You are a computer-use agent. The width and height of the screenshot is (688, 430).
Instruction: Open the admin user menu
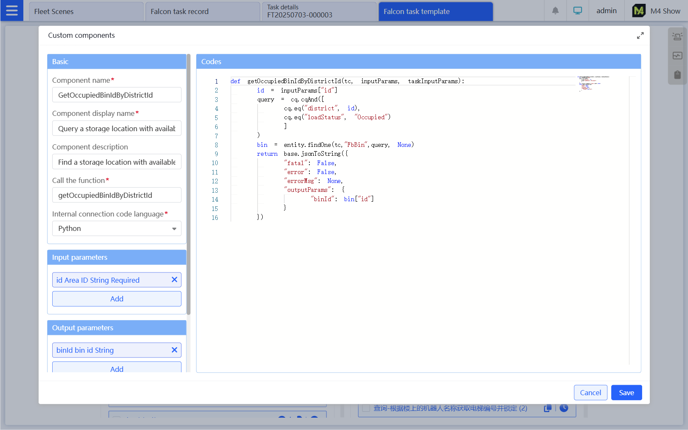point(606,11)
